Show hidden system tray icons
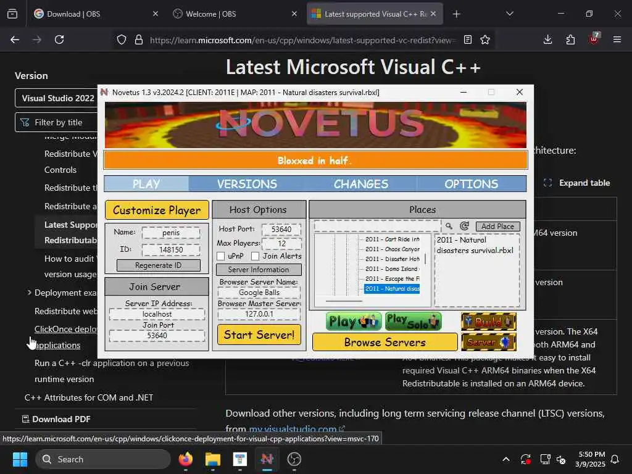 (x=506, y=459)
